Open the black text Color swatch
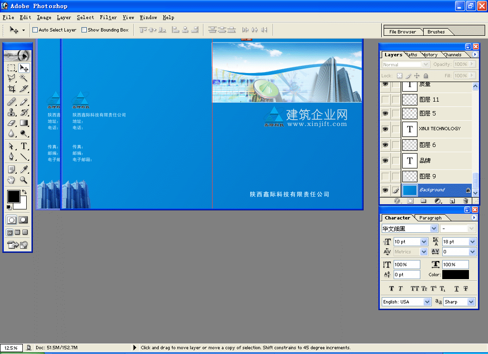This screenshot has height=354, width=488. tap(455, 274)
